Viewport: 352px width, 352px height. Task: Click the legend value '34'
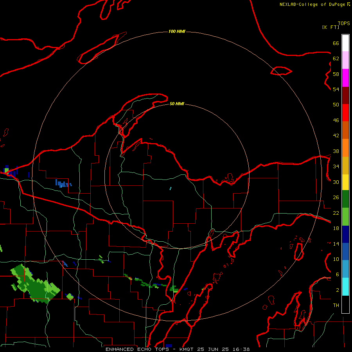(336, 167)
